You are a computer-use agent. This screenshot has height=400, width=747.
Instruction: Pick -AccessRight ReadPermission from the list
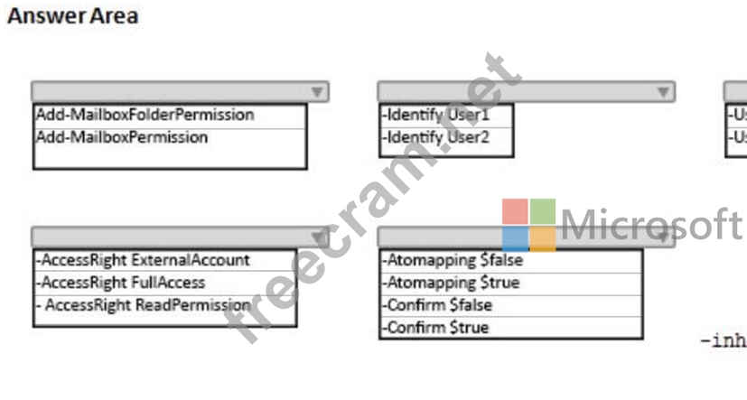(145, 305)
